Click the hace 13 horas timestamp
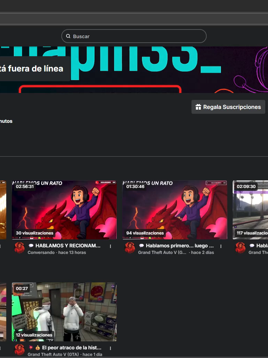The width and height of the screenshot is (268, 358). (72, 253)
